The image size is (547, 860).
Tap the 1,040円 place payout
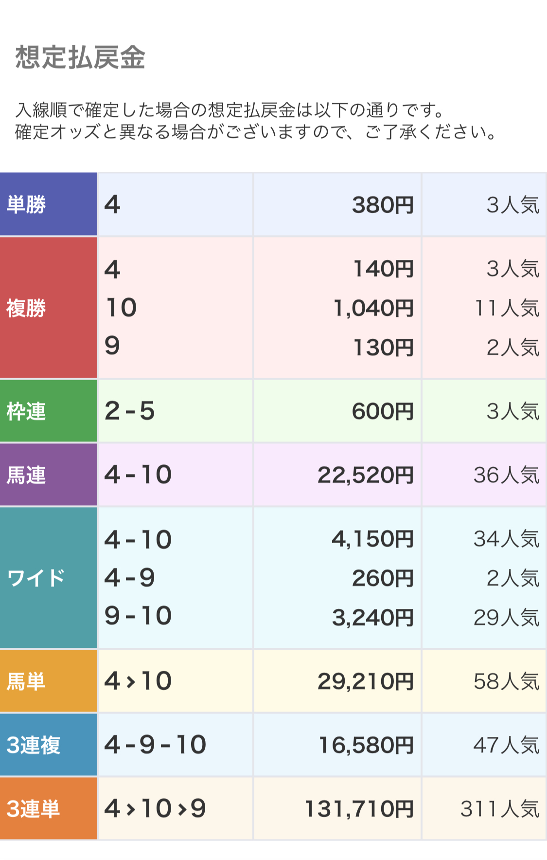[x=373, y=308]
